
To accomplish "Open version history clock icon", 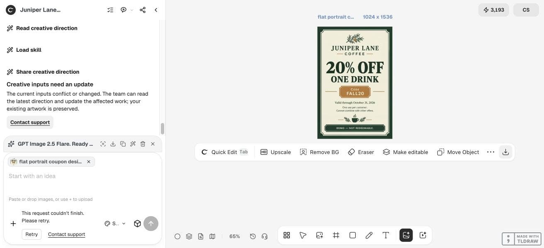I will (x=253, y=236).
